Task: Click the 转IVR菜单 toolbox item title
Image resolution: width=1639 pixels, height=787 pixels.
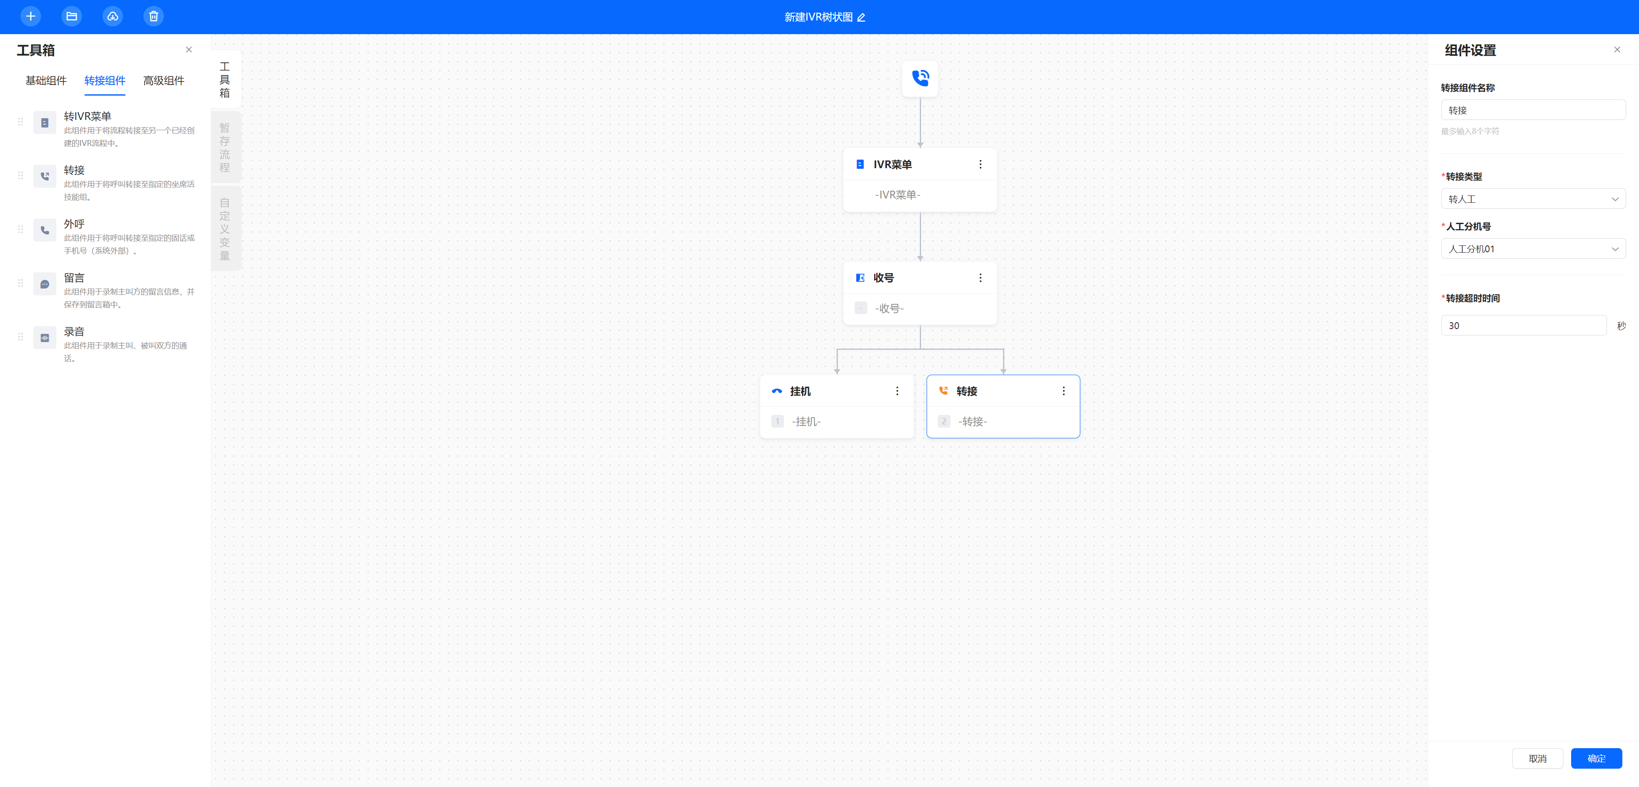Action: click(x=87, y=117)
